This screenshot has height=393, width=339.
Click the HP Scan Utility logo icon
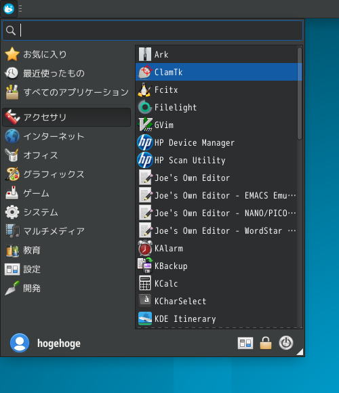coord(145,160)
